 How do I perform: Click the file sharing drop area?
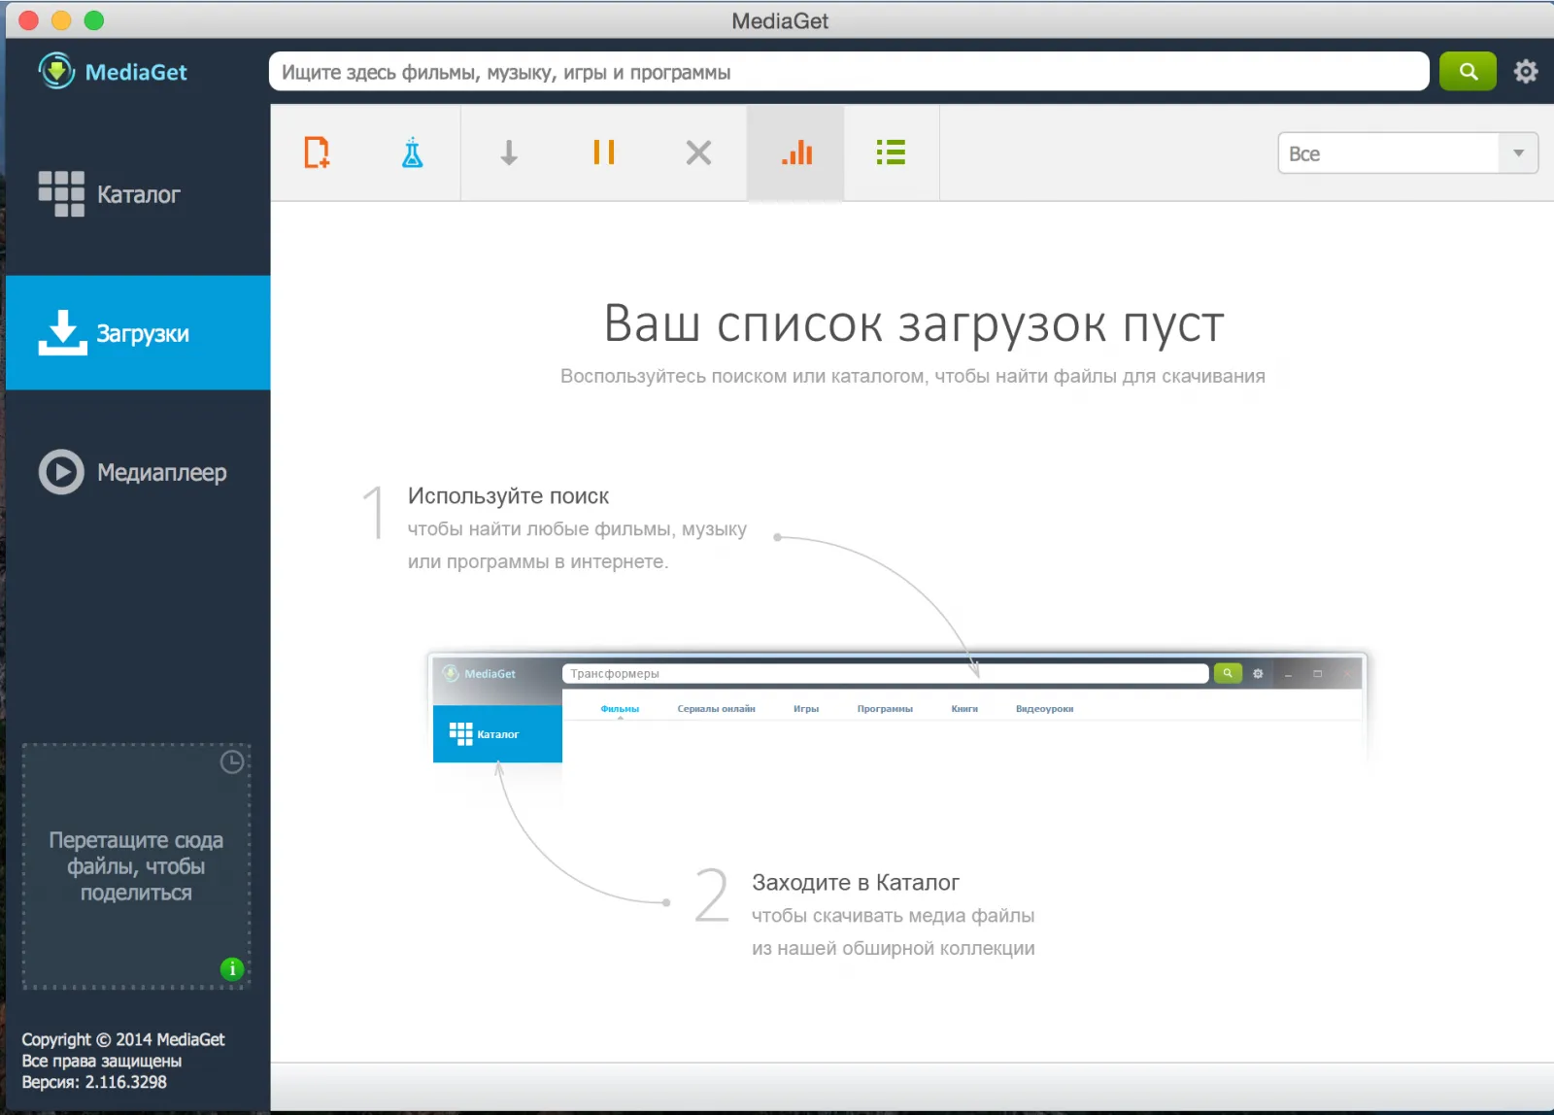[136, 866]
